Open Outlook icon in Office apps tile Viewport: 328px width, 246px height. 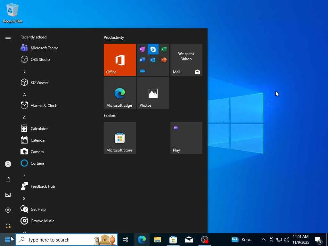[153, 60]
